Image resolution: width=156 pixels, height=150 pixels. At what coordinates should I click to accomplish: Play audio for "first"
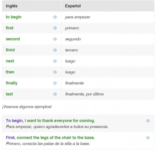click(x=55, y=28)
